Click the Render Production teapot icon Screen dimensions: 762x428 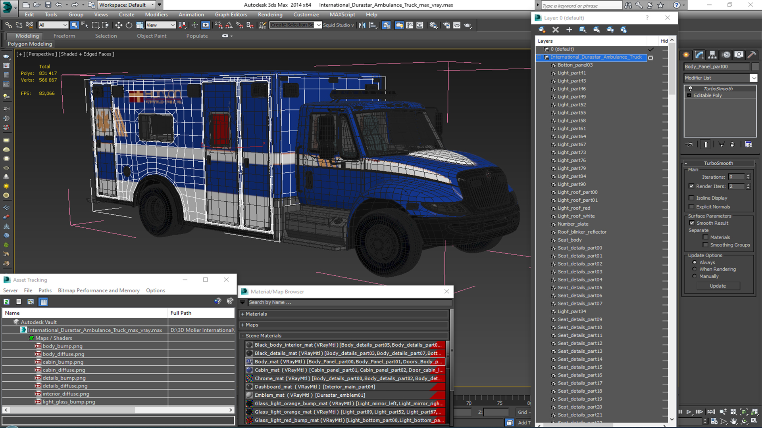click(468, 25)
